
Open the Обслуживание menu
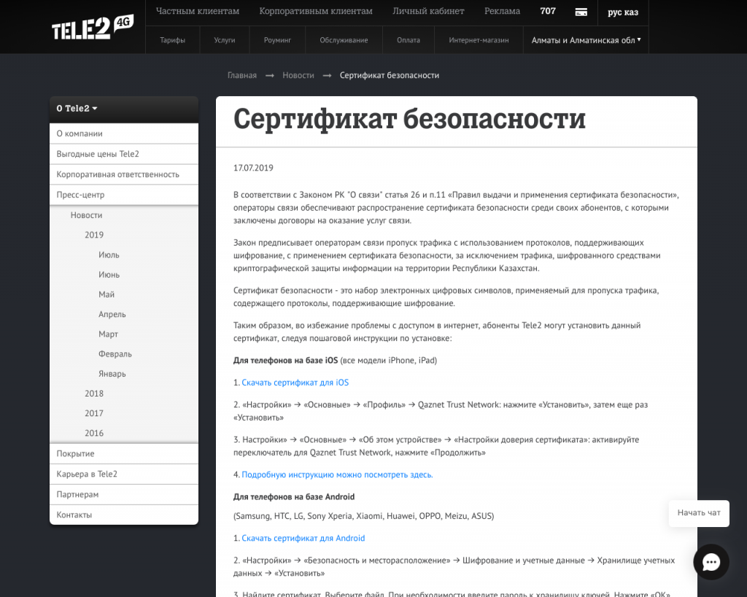[344, 40]
